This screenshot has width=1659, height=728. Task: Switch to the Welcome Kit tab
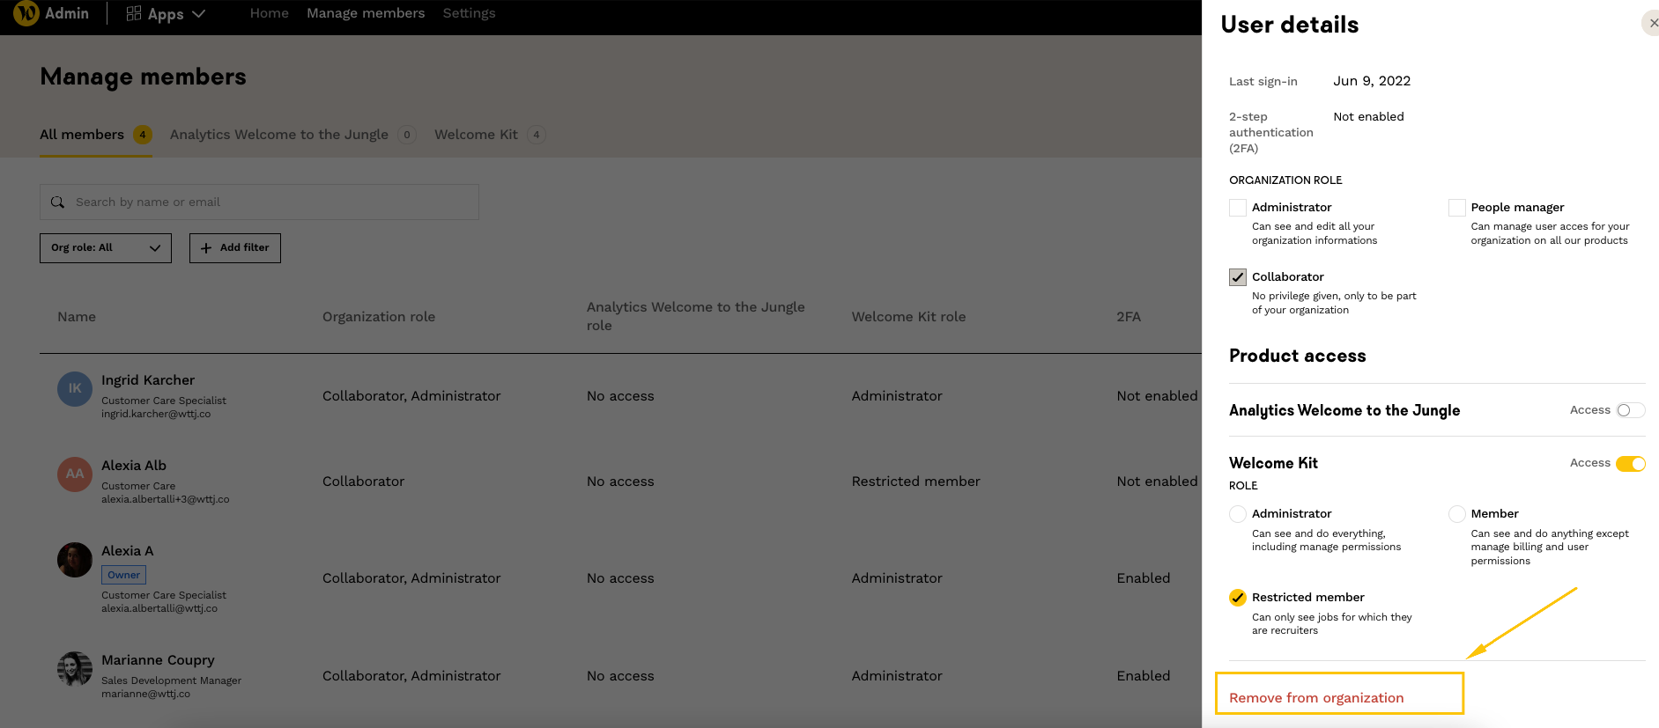pyautogui.click(x=490, y=135)
